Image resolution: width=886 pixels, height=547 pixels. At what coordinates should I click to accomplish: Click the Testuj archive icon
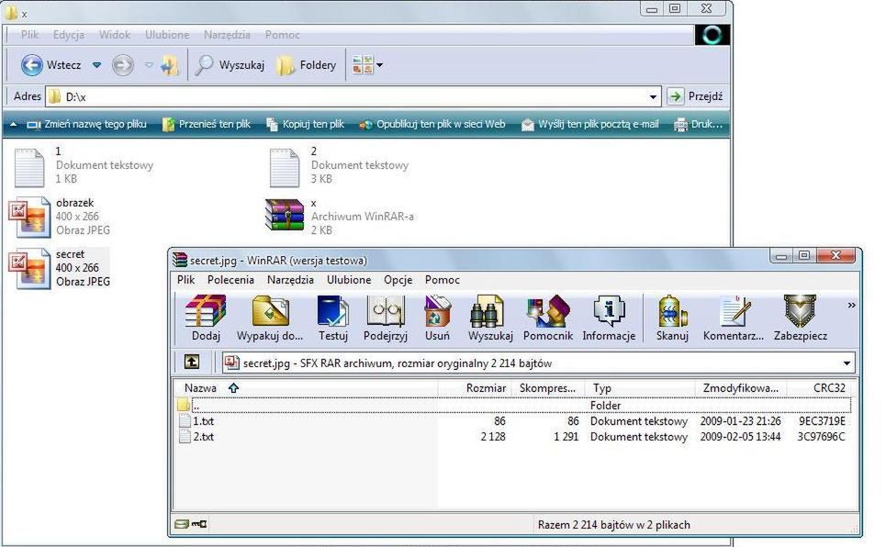(332, 318)
